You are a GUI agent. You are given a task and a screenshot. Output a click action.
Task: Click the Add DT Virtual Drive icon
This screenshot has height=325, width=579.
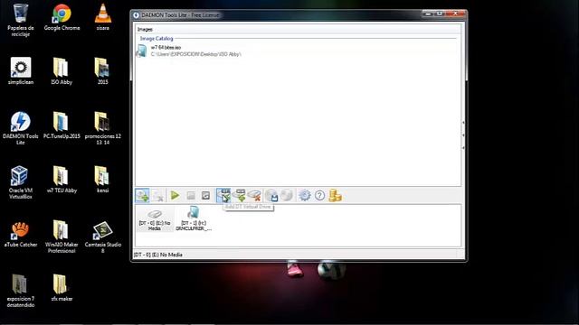[x=223, y=195]
